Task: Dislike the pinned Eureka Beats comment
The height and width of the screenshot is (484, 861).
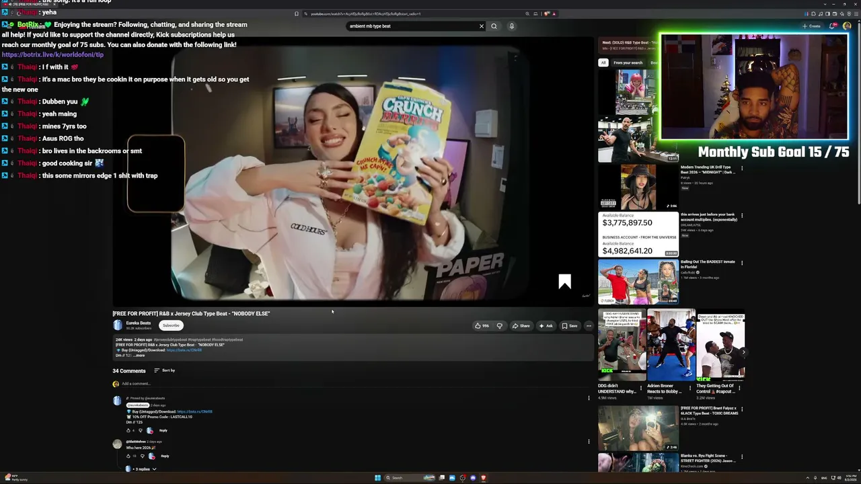Action: click(141, 430)
